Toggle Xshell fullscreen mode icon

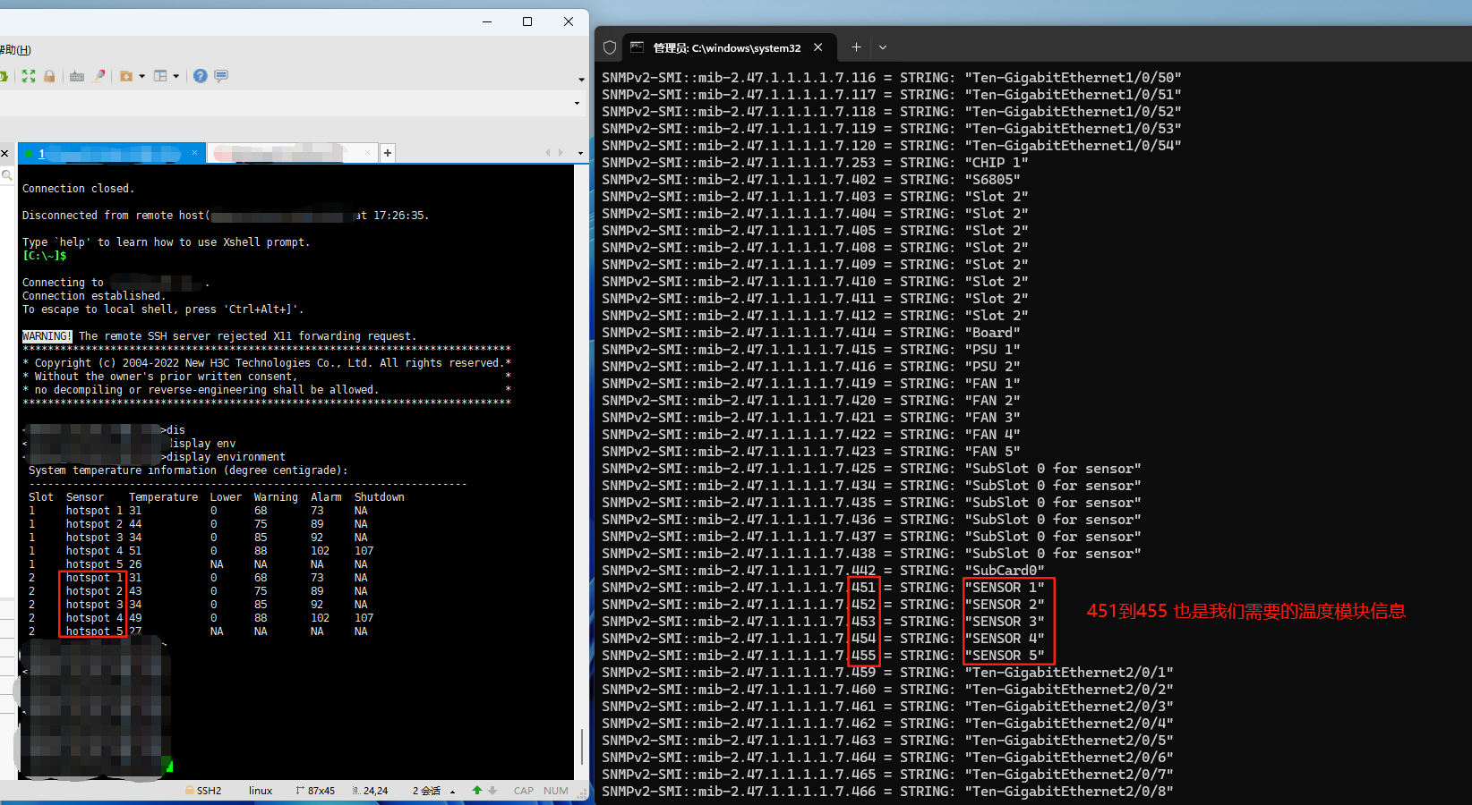point(29,76)
